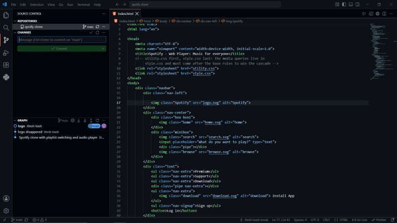The height and width of the screenshot is (223, 397).
Task: Click the Pull icon in Graph toolbar
Action: click(85, 120)
